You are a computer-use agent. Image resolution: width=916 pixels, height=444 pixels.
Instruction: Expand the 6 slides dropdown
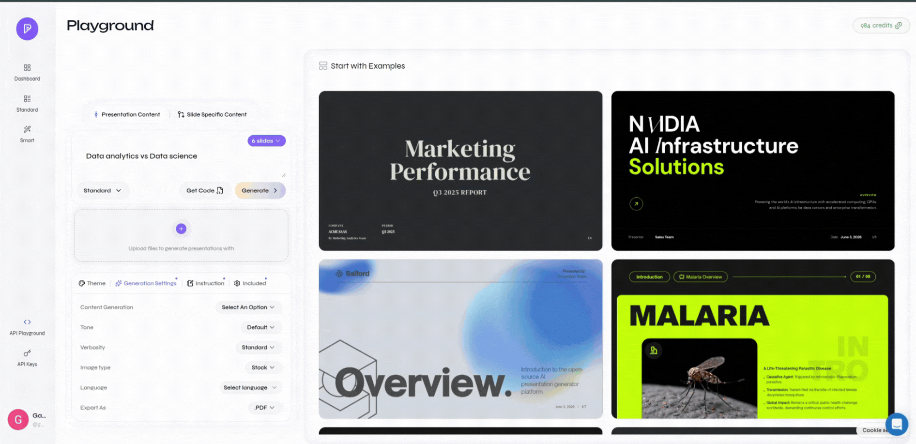(266, 141)
